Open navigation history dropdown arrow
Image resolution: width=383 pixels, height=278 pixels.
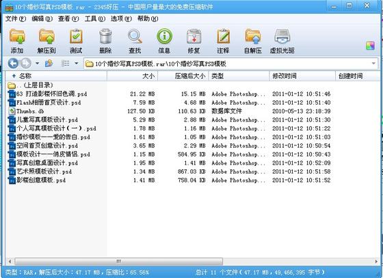click(37, 64)
